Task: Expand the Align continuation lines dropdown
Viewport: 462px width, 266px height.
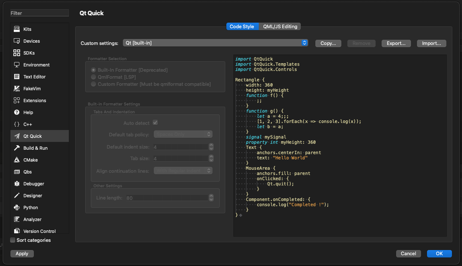Action: [x=183, y=171]
